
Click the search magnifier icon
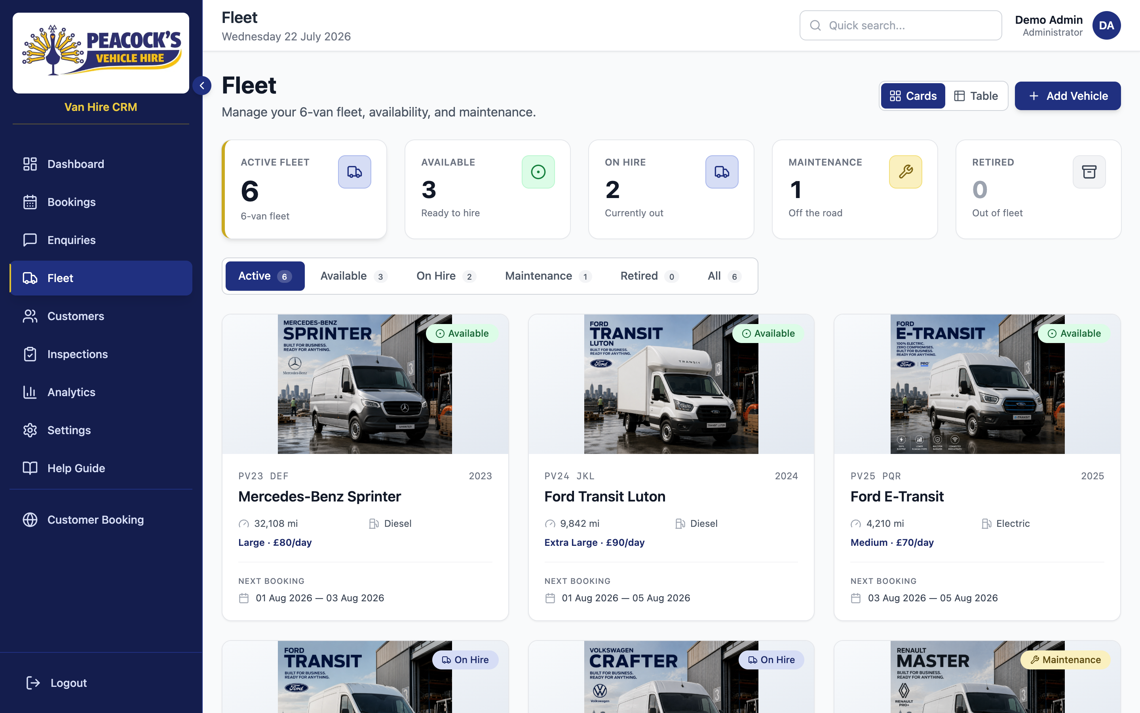[815, 25]
